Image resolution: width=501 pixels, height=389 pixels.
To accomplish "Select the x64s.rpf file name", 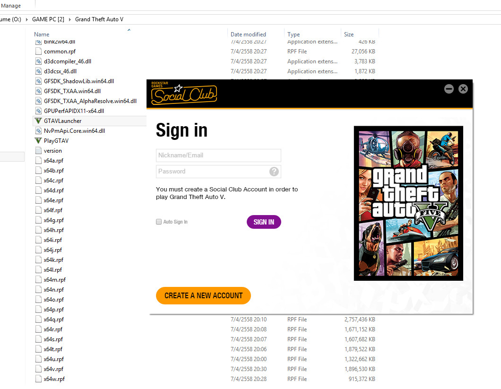I will tap(53, 339).
